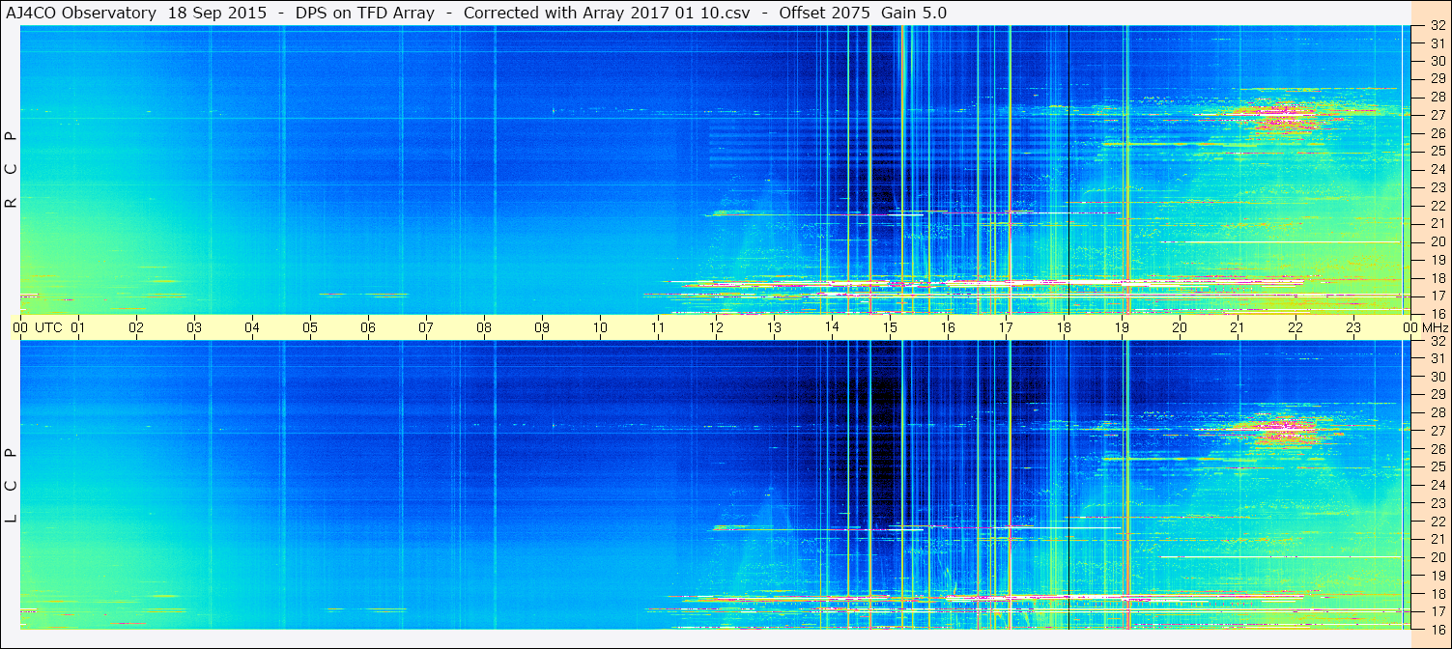Select the 23 hour mark on time axis

tap(1353, 328)
